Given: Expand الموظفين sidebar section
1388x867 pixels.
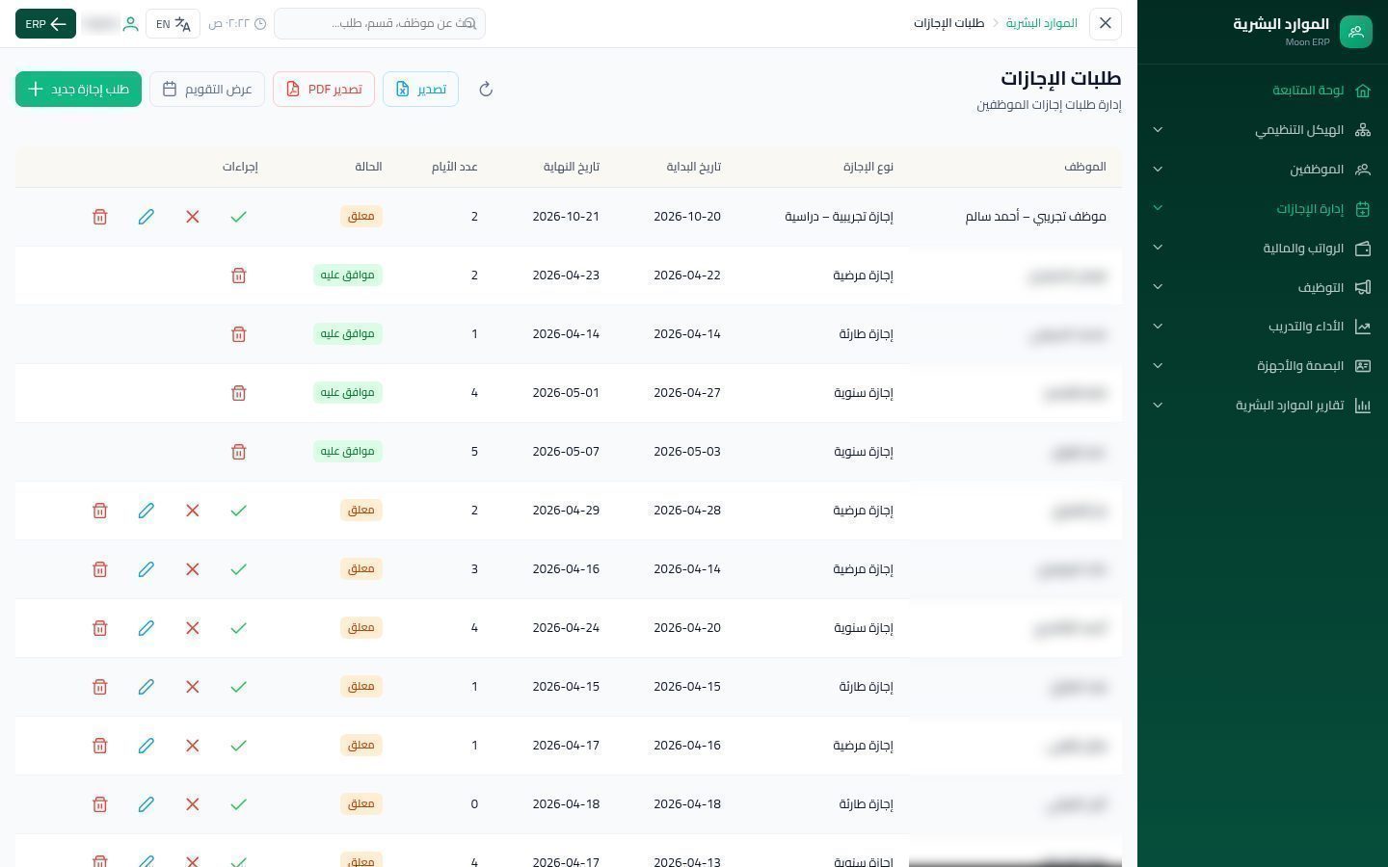Looking at the screenshot, I should click(1263, 170).
